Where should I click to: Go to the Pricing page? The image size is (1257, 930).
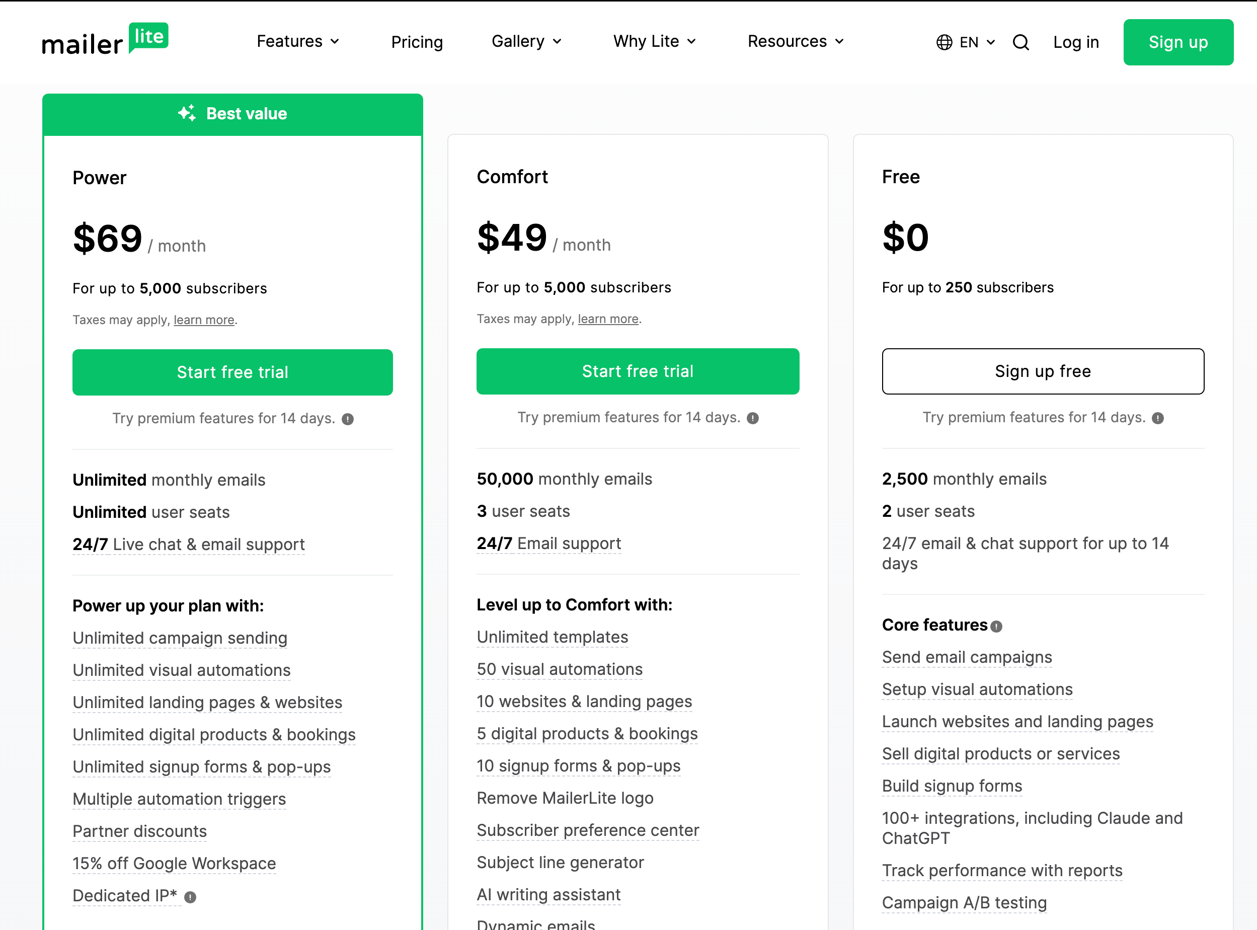(x=417, y=42)
